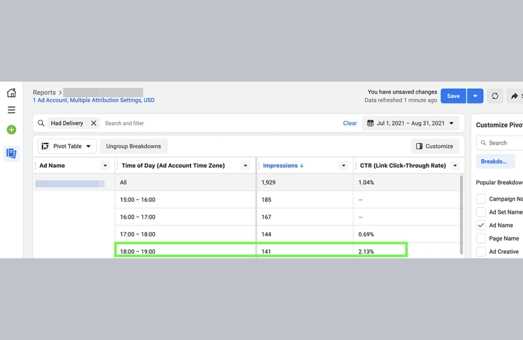Open the Pivot Table view dropdown
The image size is (523, 340).
pyautogui.click(x=66, y=146)
